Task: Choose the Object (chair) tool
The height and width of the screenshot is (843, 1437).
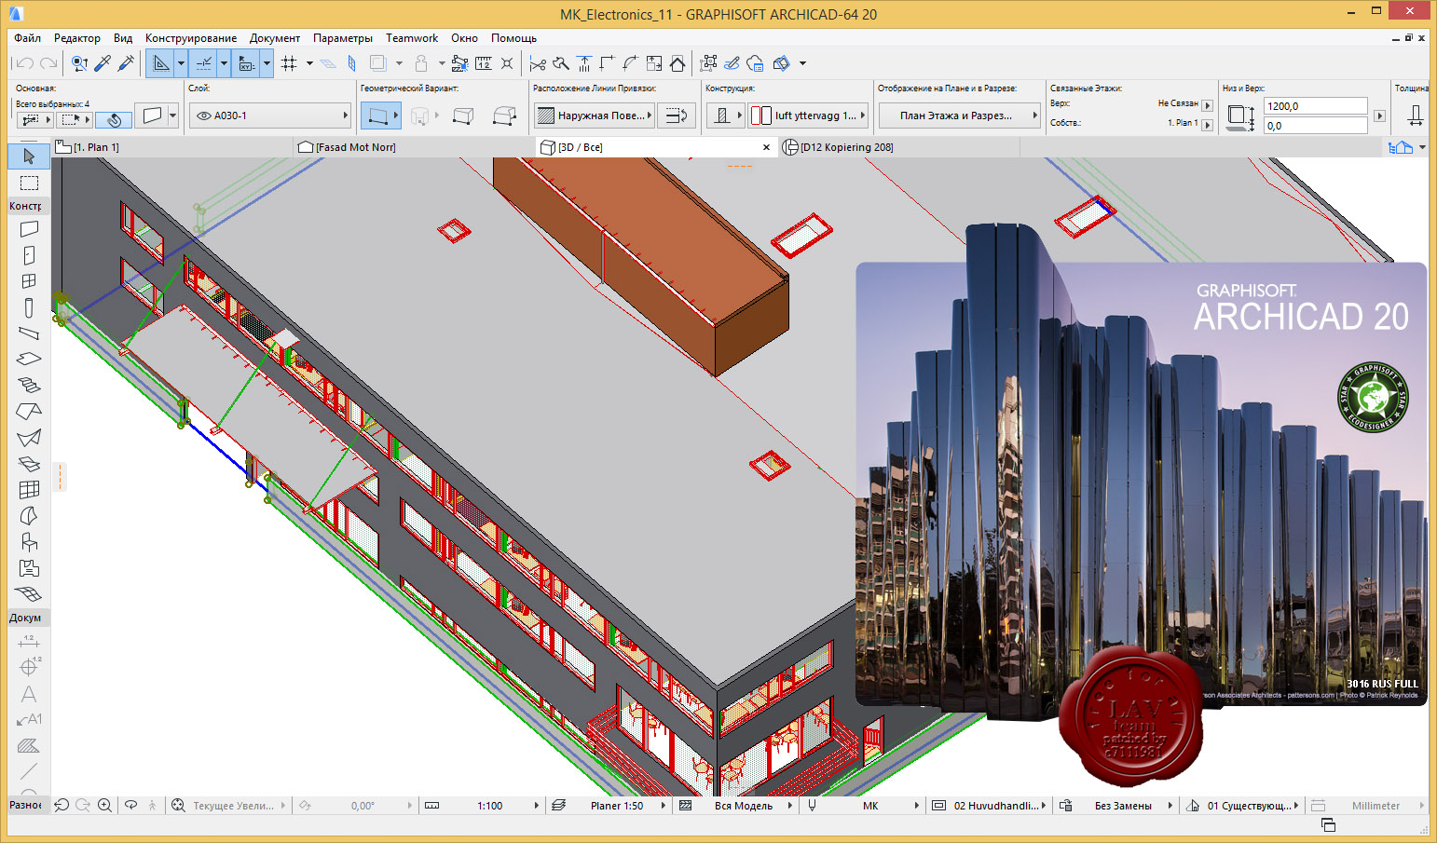Action: 29,541
